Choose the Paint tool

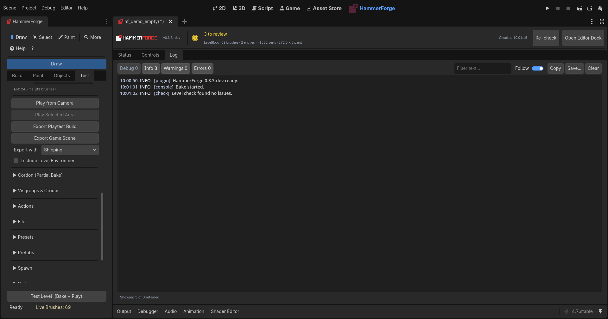(x=66, y=37)
